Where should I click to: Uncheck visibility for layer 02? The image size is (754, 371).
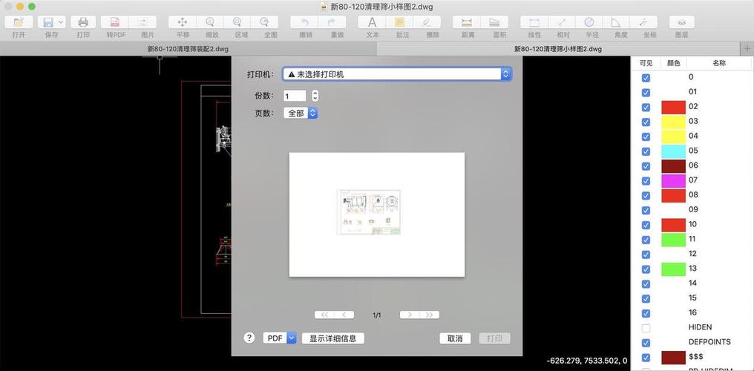click(x=646, y=107)
